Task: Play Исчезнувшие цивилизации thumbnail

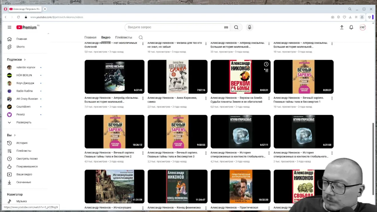Action: [115, 186]
